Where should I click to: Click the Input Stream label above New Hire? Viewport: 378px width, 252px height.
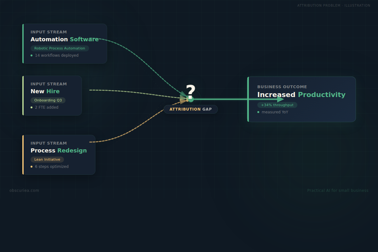(49, 84)
